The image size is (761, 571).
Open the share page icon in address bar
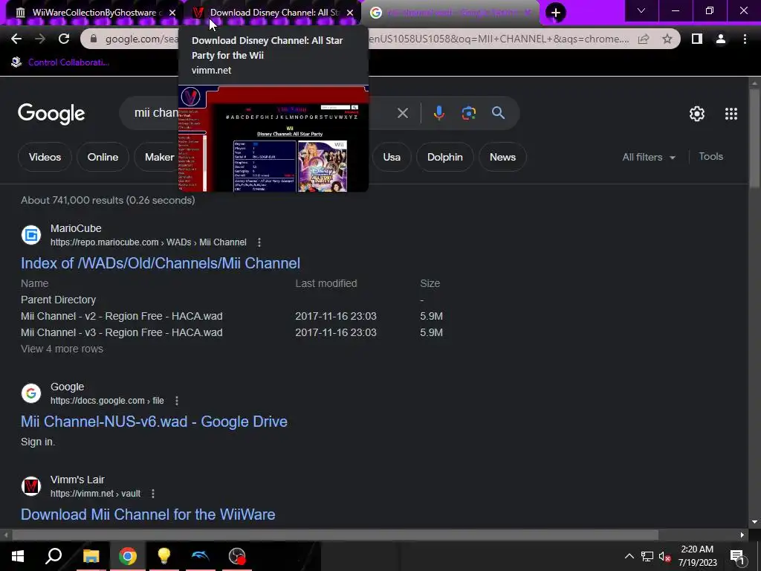coord(644,39)
